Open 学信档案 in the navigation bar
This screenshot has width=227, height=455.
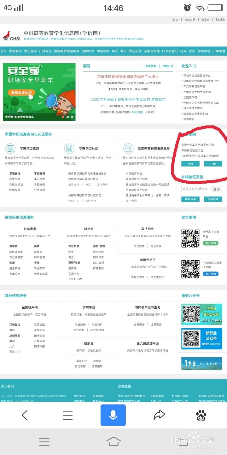[x=103, y=51]
